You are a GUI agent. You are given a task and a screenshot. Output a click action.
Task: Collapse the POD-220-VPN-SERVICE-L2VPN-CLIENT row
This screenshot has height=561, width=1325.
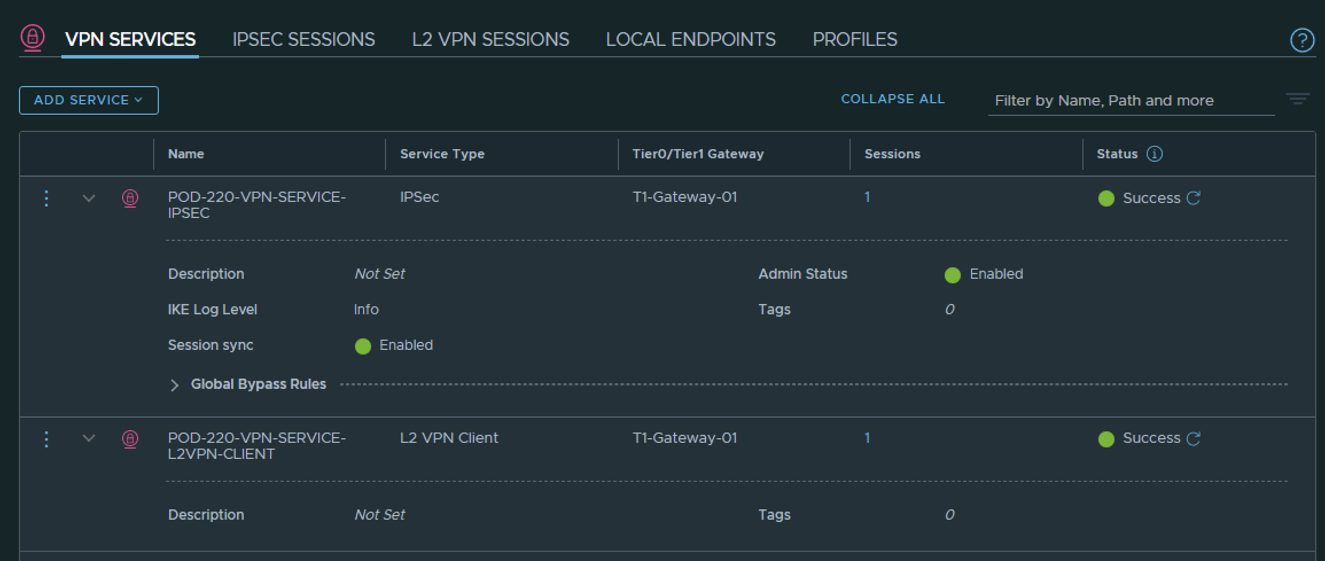[89, 438]
